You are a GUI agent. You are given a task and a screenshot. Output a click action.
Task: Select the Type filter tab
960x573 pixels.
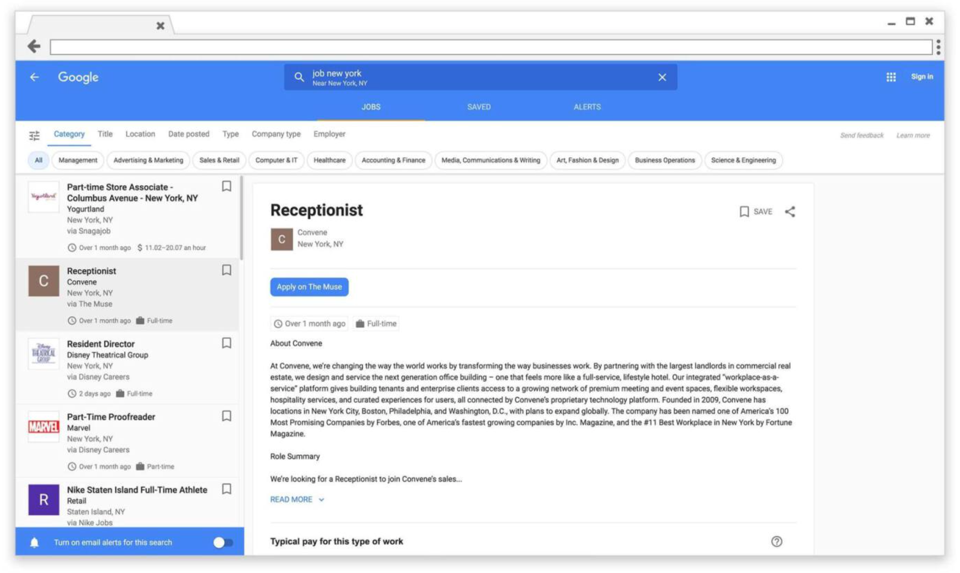[230, 134]
